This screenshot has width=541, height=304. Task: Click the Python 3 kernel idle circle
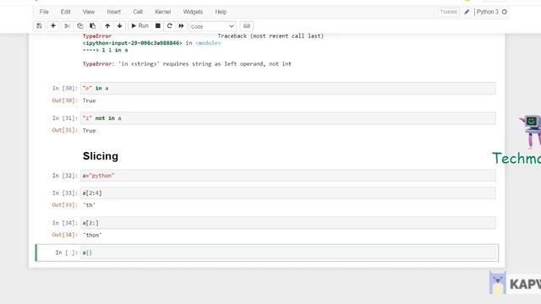pos(505,12)
